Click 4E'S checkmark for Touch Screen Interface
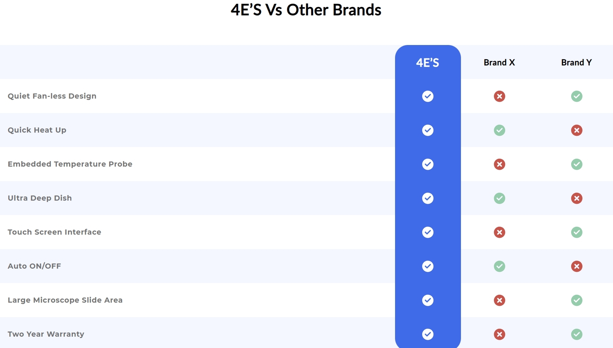Screen dimensions: 613x348 pyautogui.click(x=428, y=232)
